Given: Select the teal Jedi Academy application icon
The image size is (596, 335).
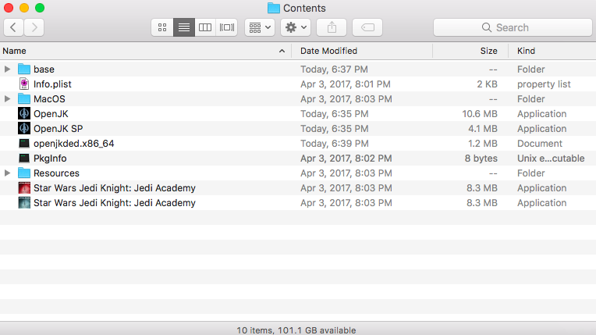Looking at the screenshot, I should (x=24, y=203).
